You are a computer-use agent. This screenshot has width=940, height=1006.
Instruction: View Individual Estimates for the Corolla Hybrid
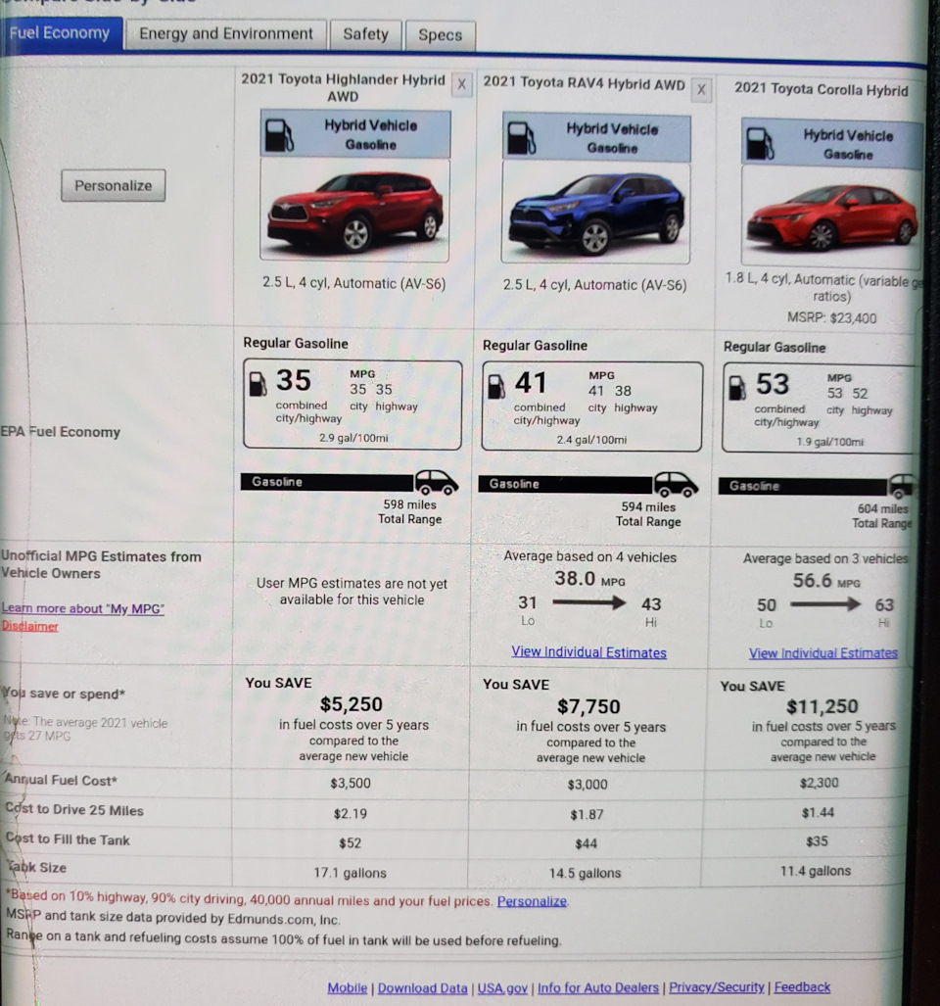tap(823, 653)
